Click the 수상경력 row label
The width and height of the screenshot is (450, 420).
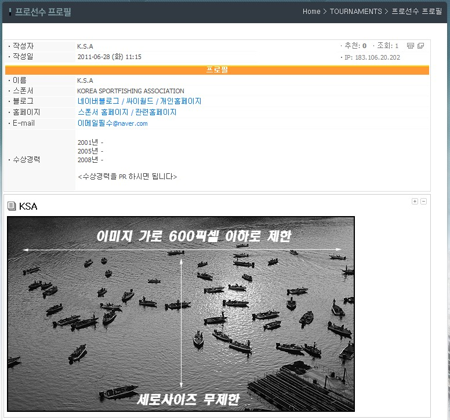pos(27,159)
